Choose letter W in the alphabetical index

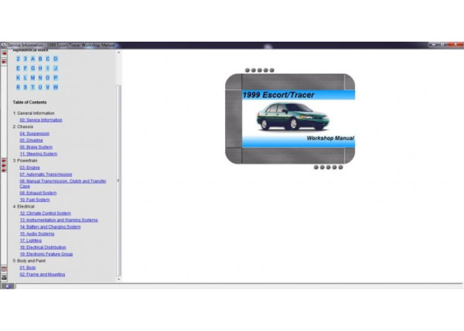[56, 86]
